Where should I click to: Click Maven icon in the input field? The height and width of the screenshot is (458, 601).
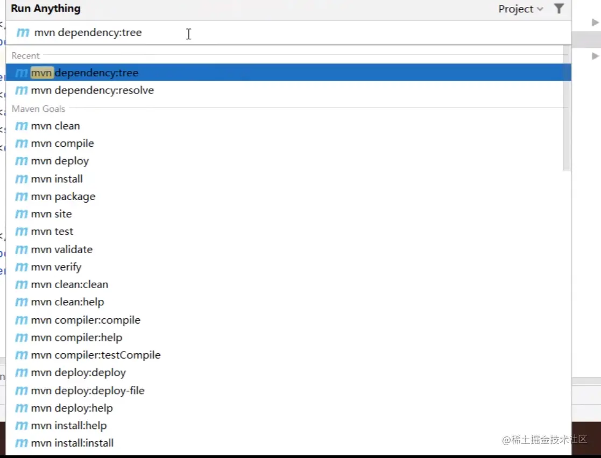coord(23,33)
